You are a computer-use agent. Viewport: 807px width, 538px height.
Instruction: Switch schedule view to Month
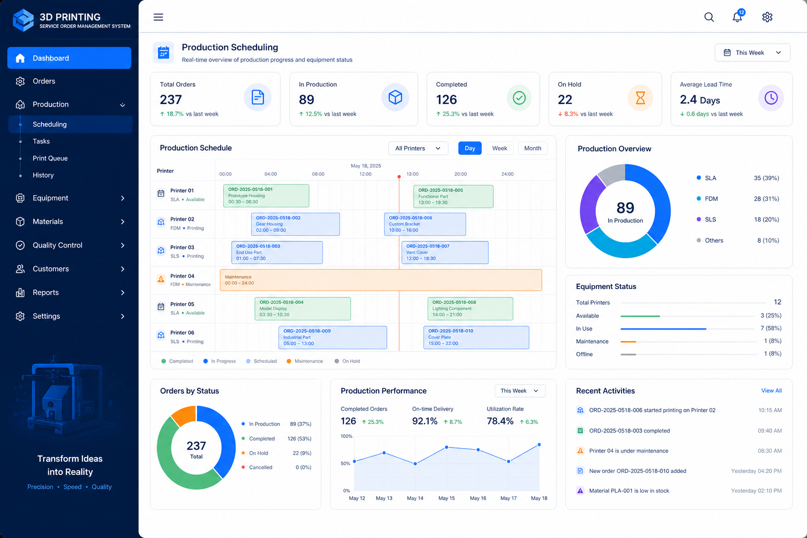coord(532,148)
